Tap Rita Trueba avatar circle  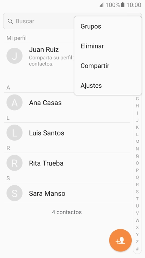click(x=14, y=163)
